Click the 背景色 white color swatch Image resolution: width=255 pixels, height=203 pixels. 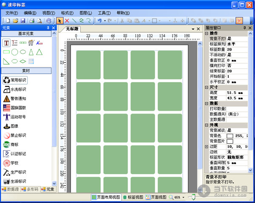(230, 136)
